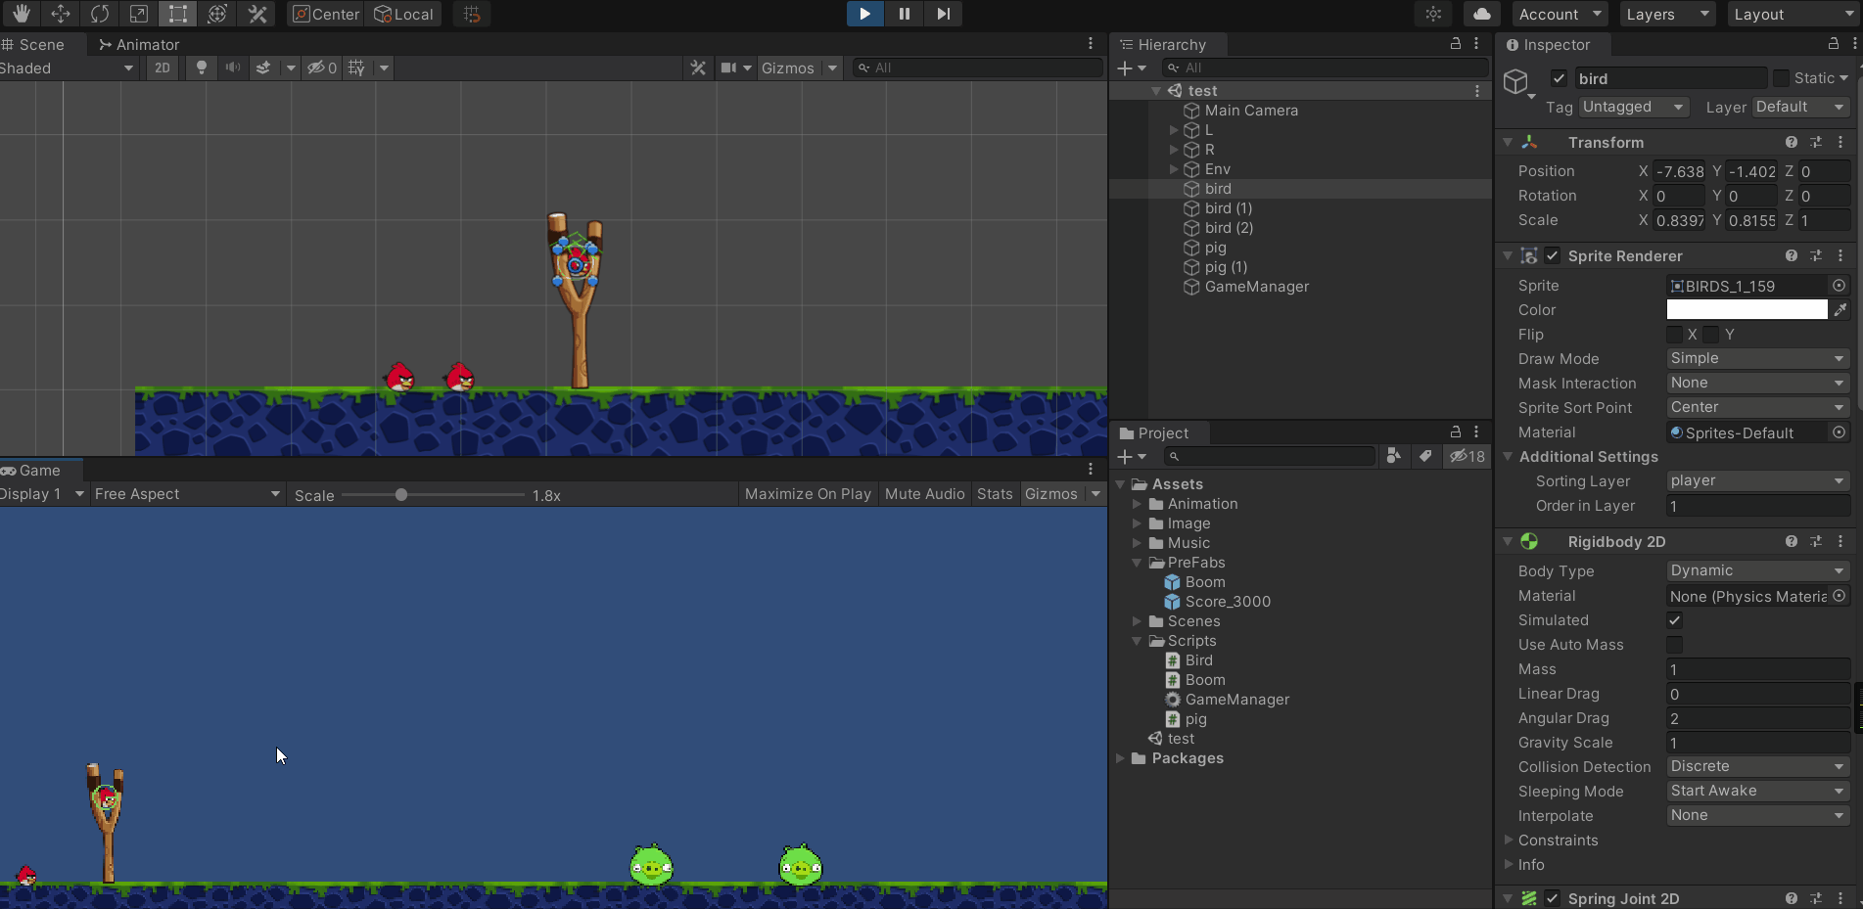
Task: Open Sorting Layer dropdown
Action: pyautogui.click(x=1758, y=480)
